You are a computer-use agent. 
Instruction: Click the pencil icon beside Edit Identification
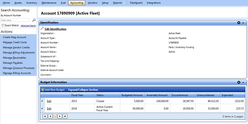(42, 29)
